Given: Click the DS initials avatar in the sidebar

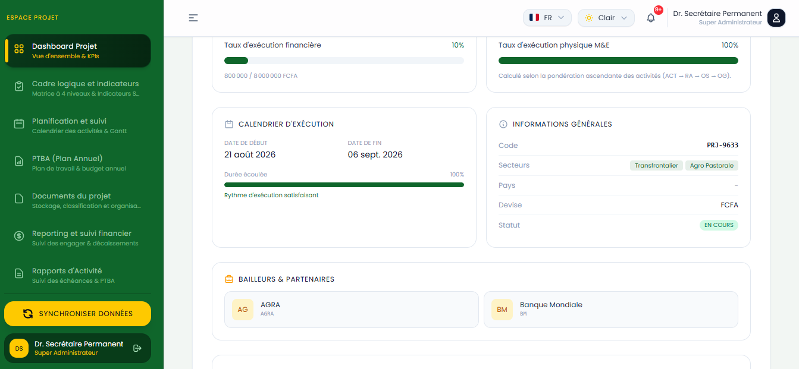Looking at the screenshot, I should 19,348.
